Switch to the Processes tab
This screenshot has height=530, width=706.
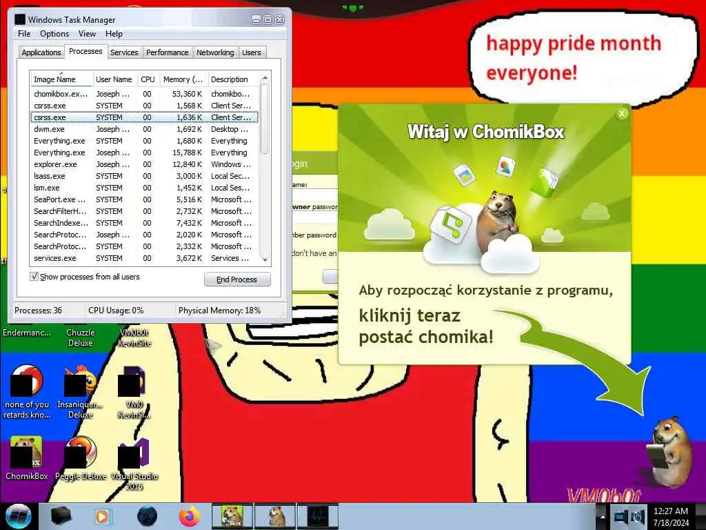[x=85, y=51]
